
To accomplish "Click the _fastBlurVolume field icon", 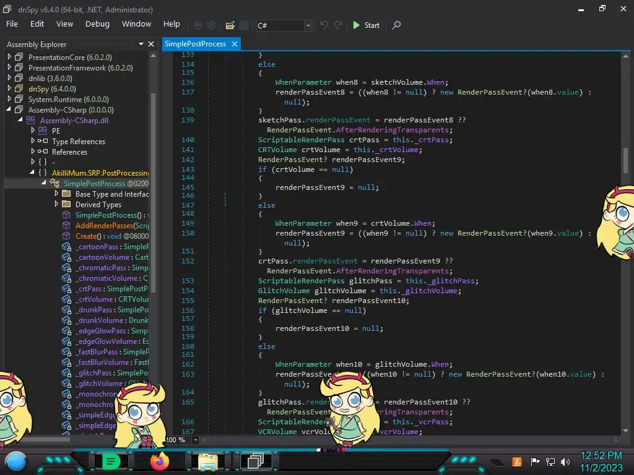I will pyautogui.click(x=66, y=362).
